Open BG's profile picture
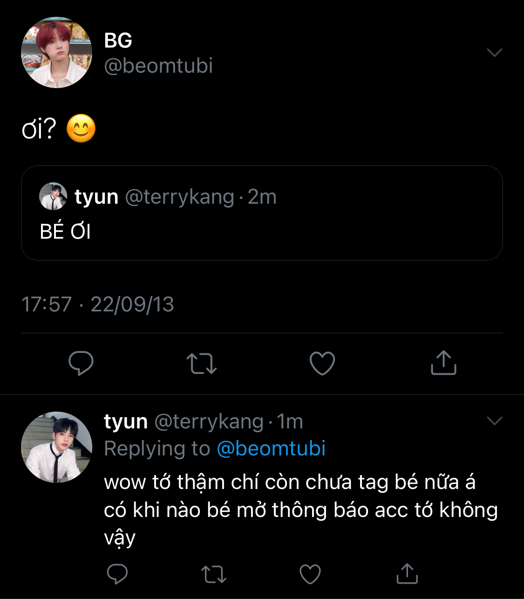 point(56,53)
